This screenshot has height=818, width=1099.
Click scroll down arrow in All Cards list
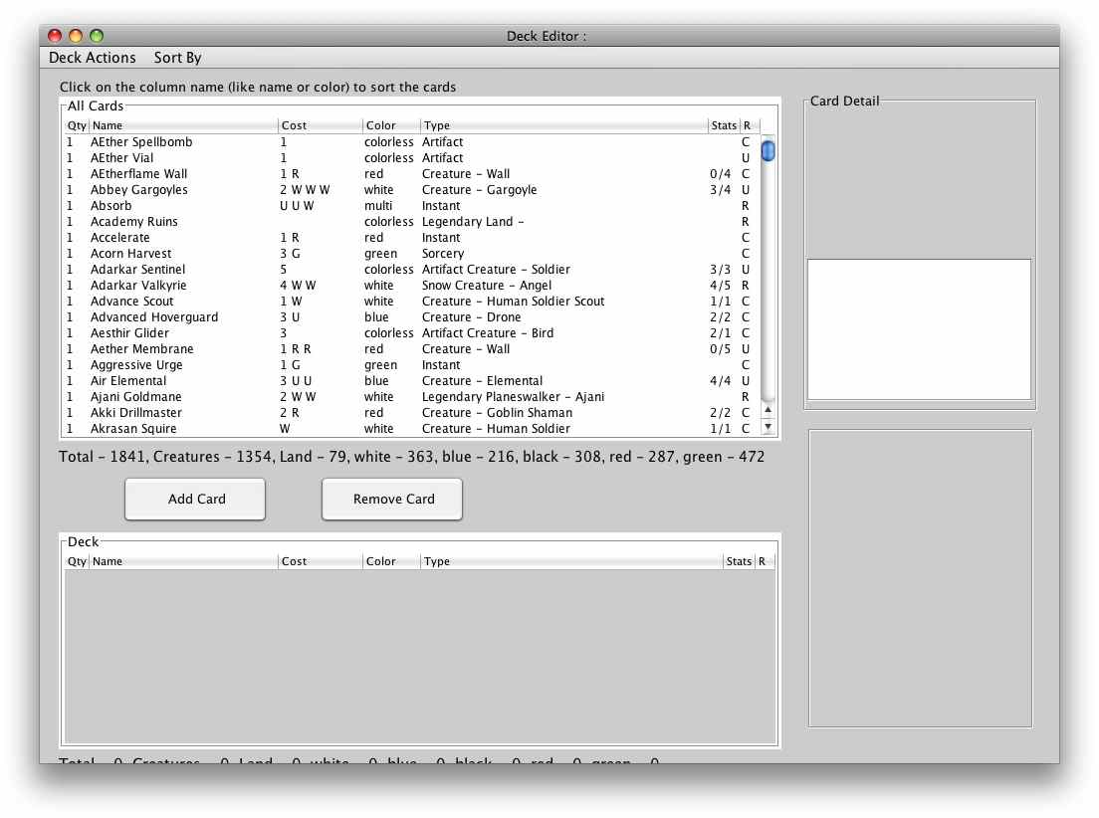(x=768, y=427)
